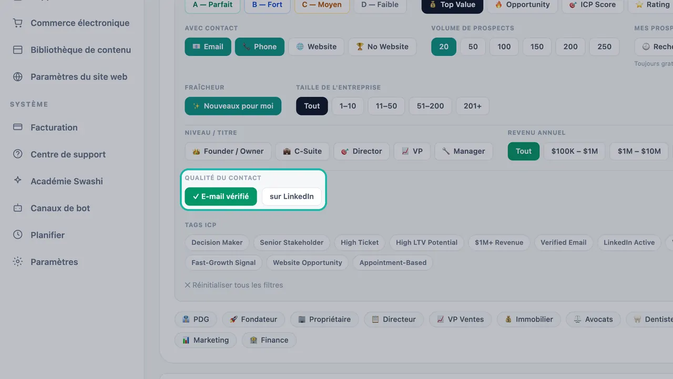Viewport: 673px width, 379px height.
Task: Enable the Website contact filter
Action: [317, 47]
